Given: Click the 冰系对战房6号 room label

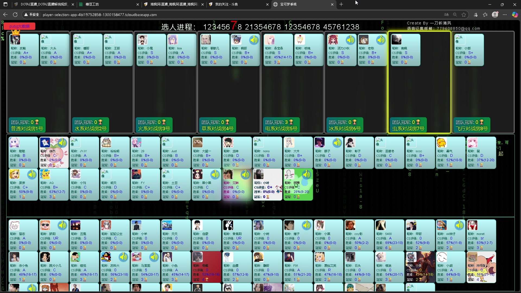Looking at the screenshot, I should click(x=345, y=129).
